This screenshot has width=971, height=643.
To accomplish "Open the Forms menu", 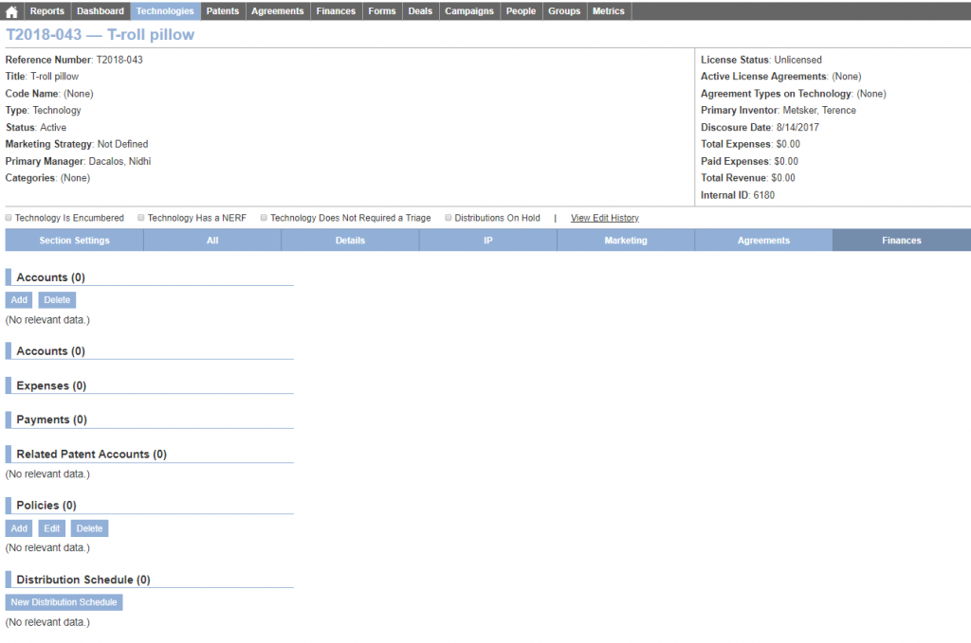I will click(x=382, y=11).
